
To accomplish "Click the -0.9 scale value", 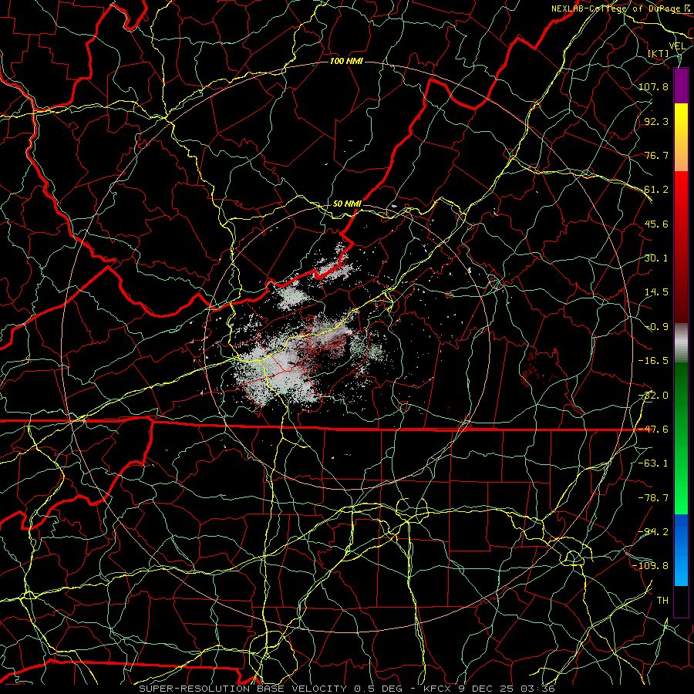I will pyautogui.click(x=656, y=327).
